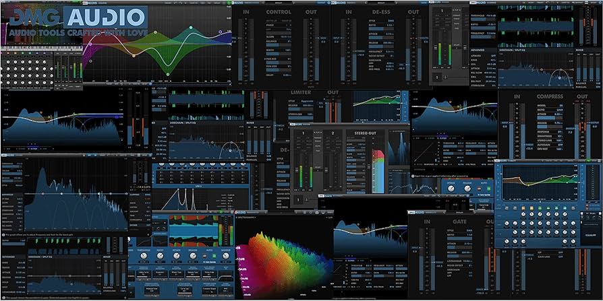603x301 pixels.
Task: Open the PHASE option in the CONTROL panel
Action: [279, 25]
